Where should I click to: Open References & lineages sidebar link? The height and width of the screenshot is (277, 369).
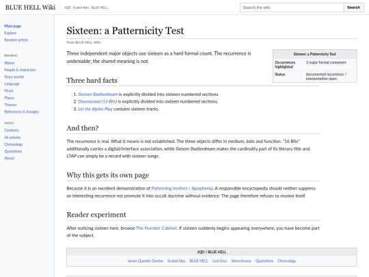click(x=22, y=112)
